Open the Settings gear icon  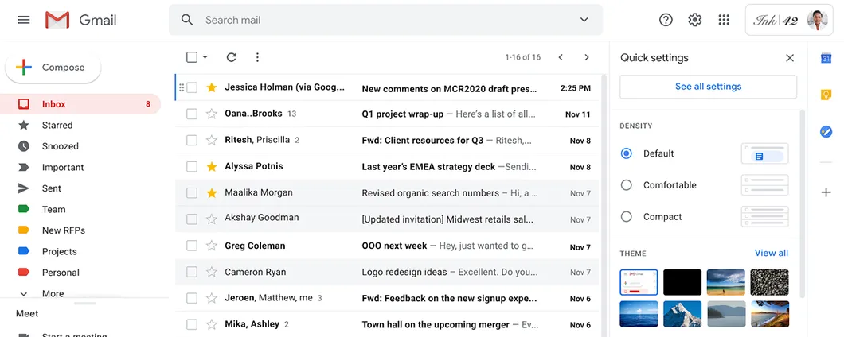(x=695, y=21)
